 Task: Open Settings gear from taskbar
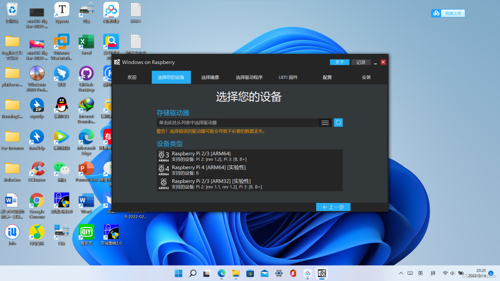(x=279, y=273)
